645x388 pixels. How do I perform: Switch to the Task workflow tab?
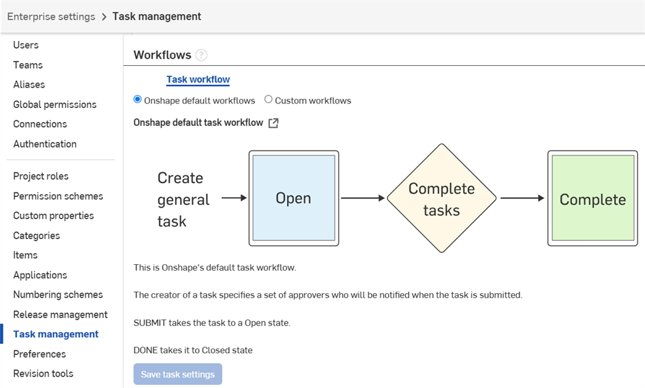click(197, 79)
